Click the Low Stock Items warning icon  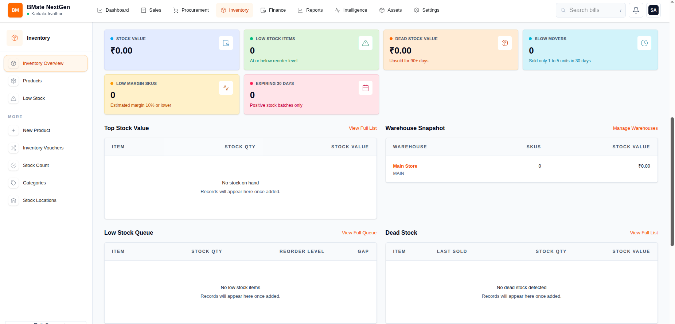point(366,43)
